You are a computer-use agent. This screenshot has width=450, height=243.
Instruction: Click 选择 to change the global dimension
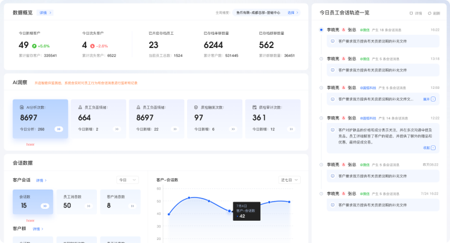tap(293, 12)
